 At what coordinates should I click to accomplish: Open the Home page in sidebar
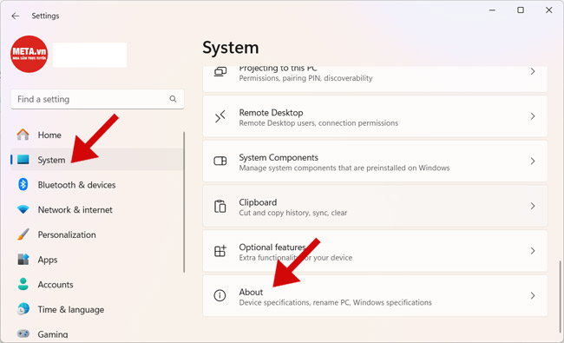pyautogui.click(x=97, y=135)
